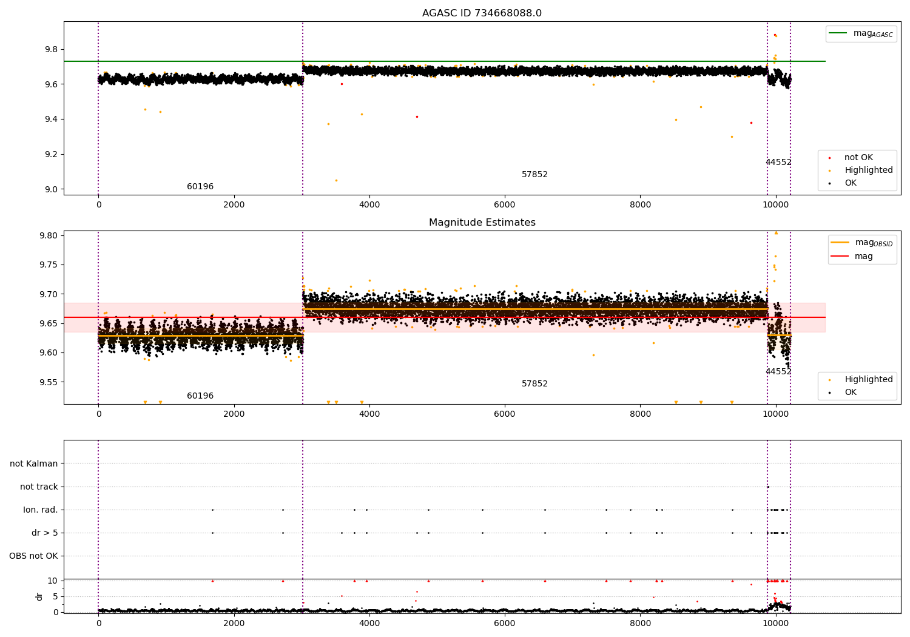Click the point on the "not track" row
Image resolution: width=910 pixels, height=637 pixels.
pyautogui.click(x=768, y=487)
